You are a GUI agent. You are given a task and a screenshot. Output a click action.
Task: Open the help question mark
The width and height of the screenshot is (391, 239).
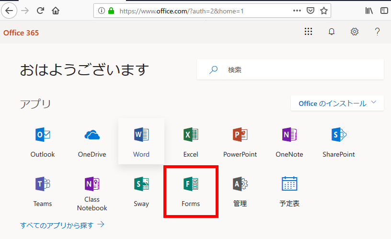(377, 32)
